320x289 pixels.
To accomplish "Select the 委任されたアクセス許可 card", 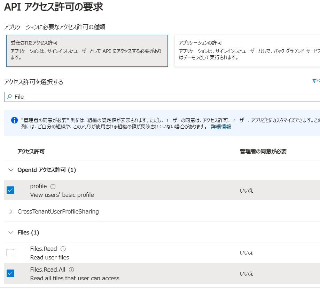I will (87, 51).
